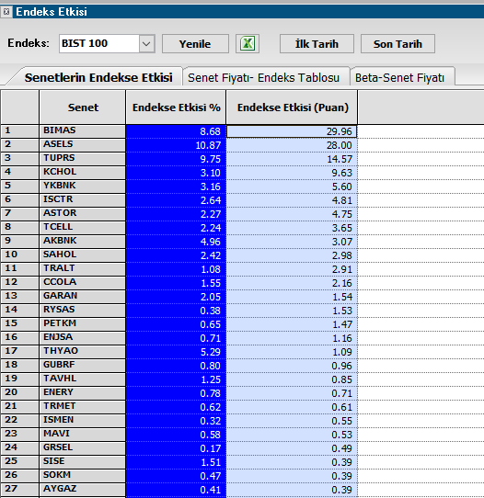Click row number 13 header cell
Viewport: 484px width, 498px height.
point(19,297)
